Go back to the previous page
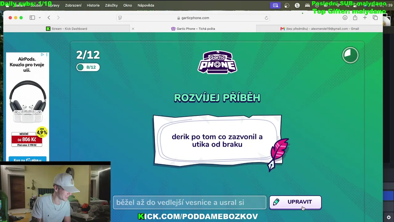This screenshot has height=222, width=394. click(49, 18)
